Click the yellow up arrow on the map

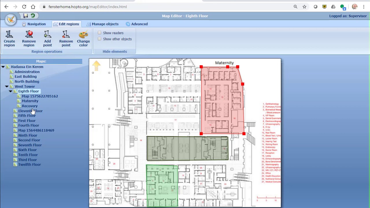pos(96,66)
